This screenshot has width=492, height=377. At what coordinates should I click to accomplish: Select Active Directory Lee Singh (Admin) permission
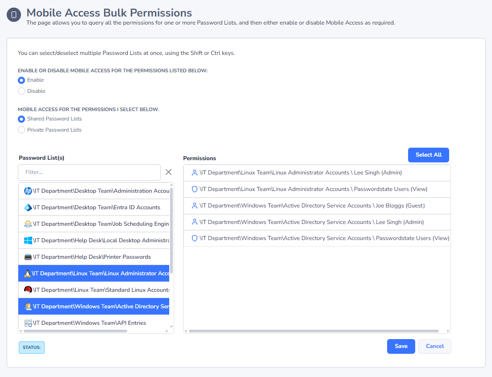[x=317, y=222]
